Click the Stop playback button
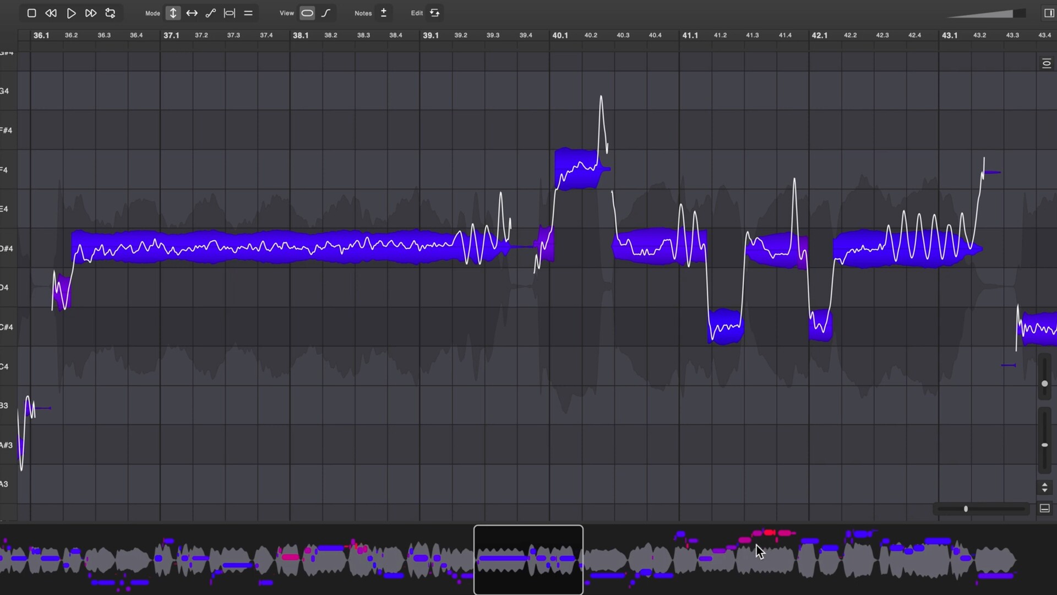The width and height of the screenshot is (1057, 595). click(31, 13)
